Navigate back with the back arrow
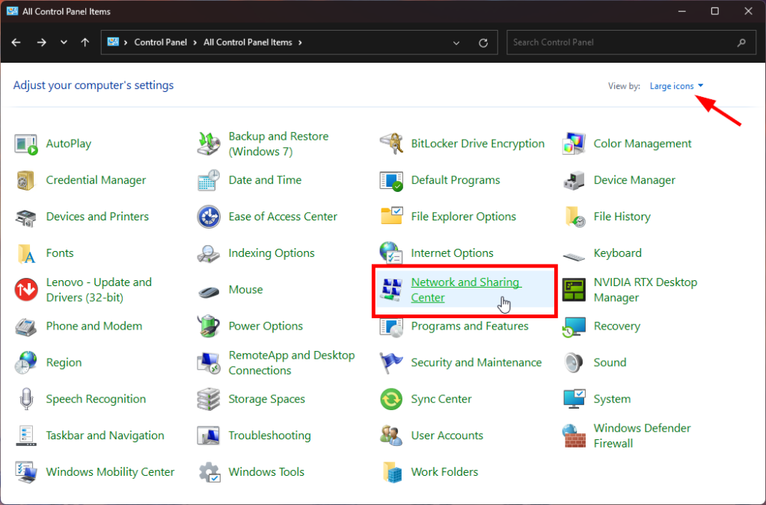Screen dimensions: 766x505 [x=16, y=43]
